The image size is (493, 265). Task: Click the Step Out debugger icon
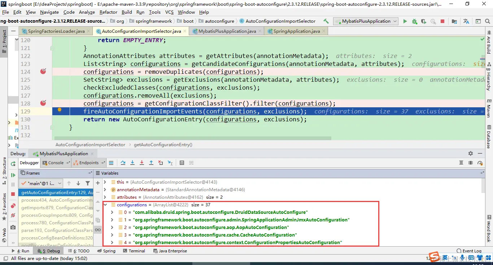(151, 163)
